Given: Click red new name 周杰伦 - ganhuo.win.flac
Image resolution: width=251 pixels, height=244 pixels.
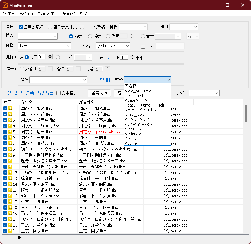Looking at the screenshot, I should (x=100, y=132).
